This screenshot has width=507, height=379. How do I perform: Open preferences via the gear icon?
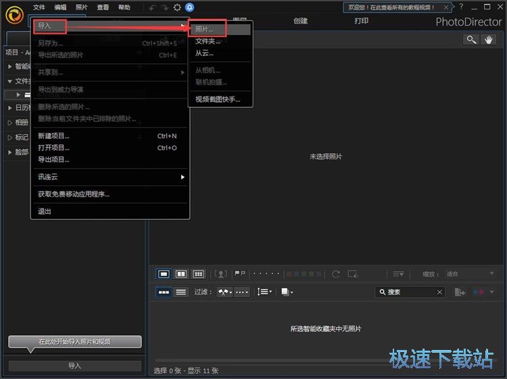[177, 7]
